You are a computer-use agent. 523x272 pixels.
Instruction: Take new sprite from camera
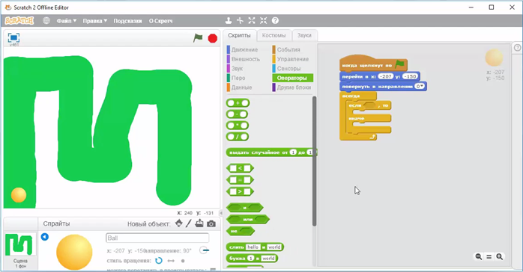click(211, 223)
